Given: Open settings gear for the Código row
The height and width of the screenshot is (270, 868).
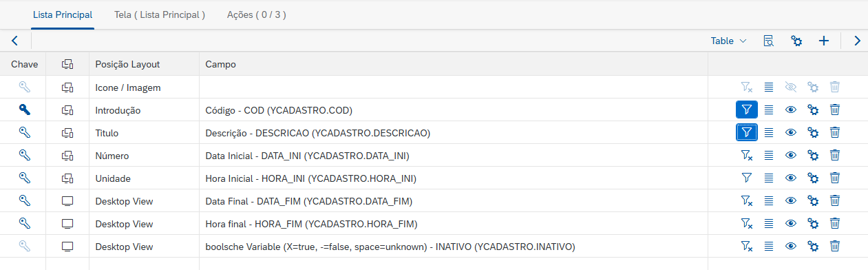Looking at the screenshot, I should tap(813, 110).
